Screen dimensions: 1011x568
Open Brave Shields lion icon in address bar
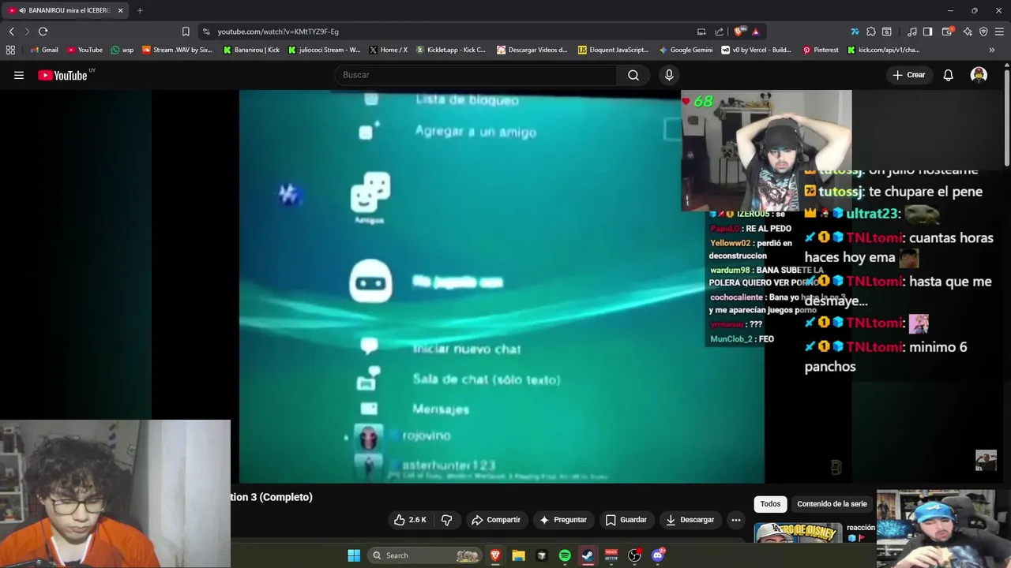click(x=739, y=32)
